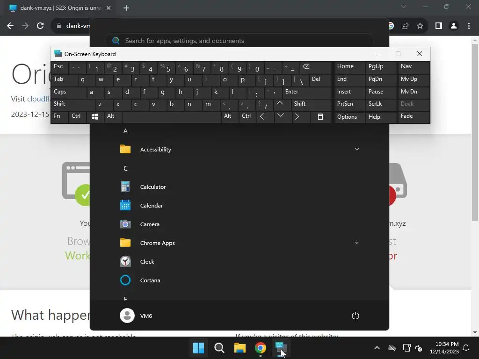Toggle the right Shift key
The width and height of the screenshot is (479, 359).
pos(311,104)
